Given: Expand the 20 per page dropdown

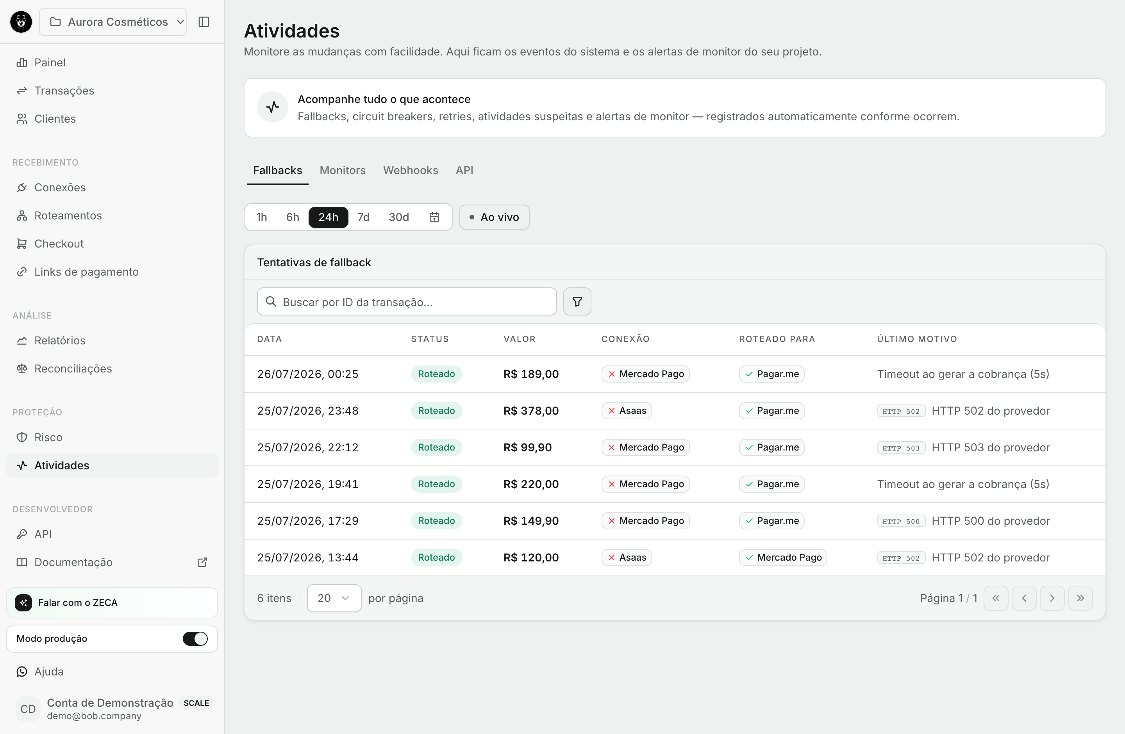Looking at the screenshot, I should pos(334,599).
